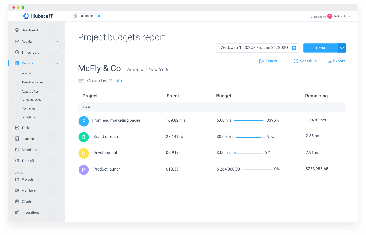Open Amounts owed report
Screen dimensions: 366x235
pyautogui.click(x=31, y=100)
